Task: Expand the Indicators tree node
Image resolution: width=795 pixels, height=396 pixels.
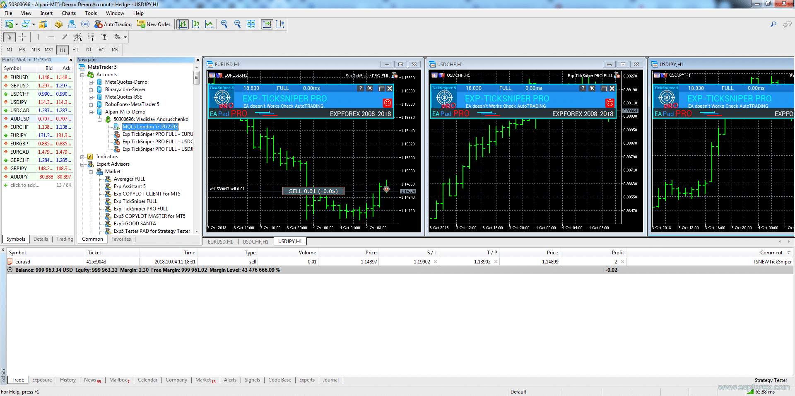Action: tap(82, 157)
